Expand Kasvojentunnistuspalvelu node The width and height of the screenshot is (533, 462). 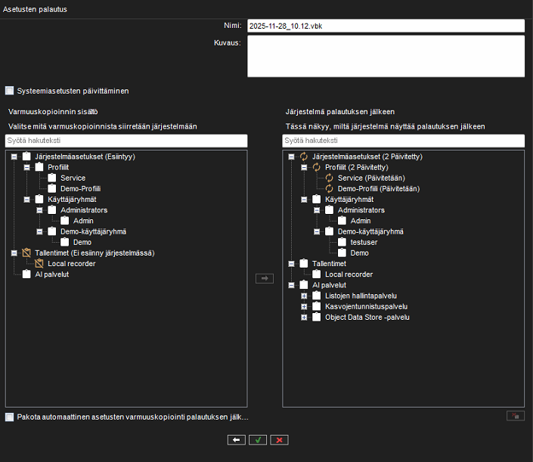pos(304,307)
